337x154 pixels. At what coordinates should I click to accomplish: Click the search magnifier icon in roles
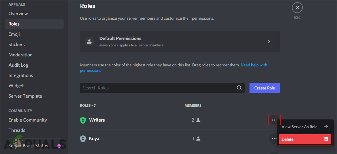(x=239, y=88)
